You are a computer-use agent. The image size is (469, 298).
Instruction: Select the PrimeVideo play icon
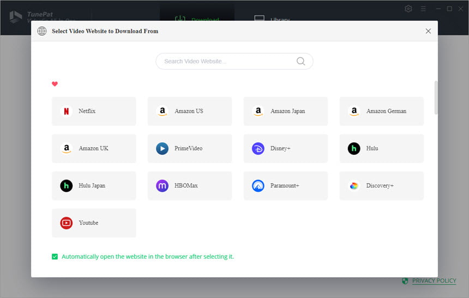point(163,149)
